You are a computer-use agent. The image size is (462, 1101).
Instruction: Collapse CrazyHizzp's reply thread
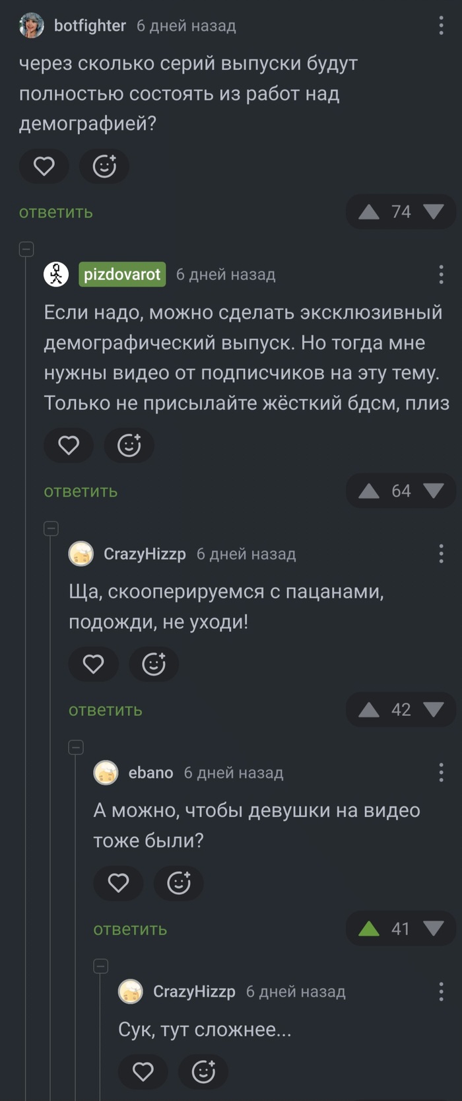50,529
